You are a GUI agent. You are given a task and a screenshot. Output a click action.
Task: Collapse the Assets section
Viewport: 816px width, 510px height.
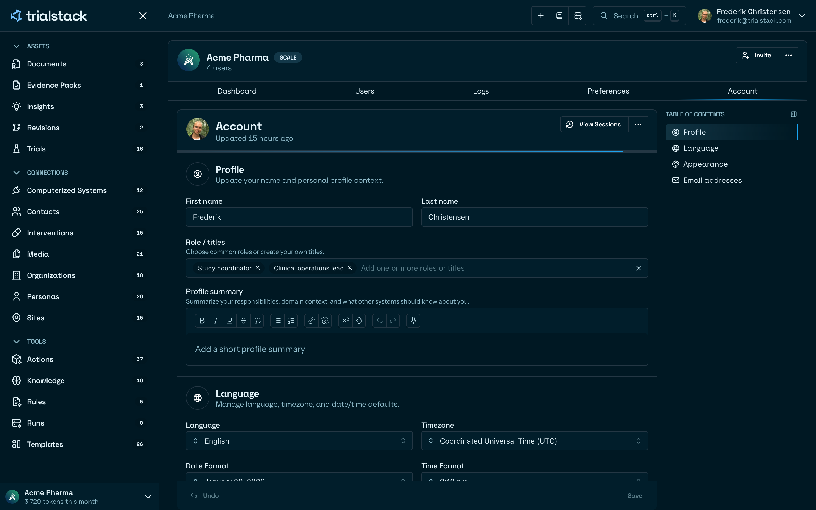[x=16, y=46]
